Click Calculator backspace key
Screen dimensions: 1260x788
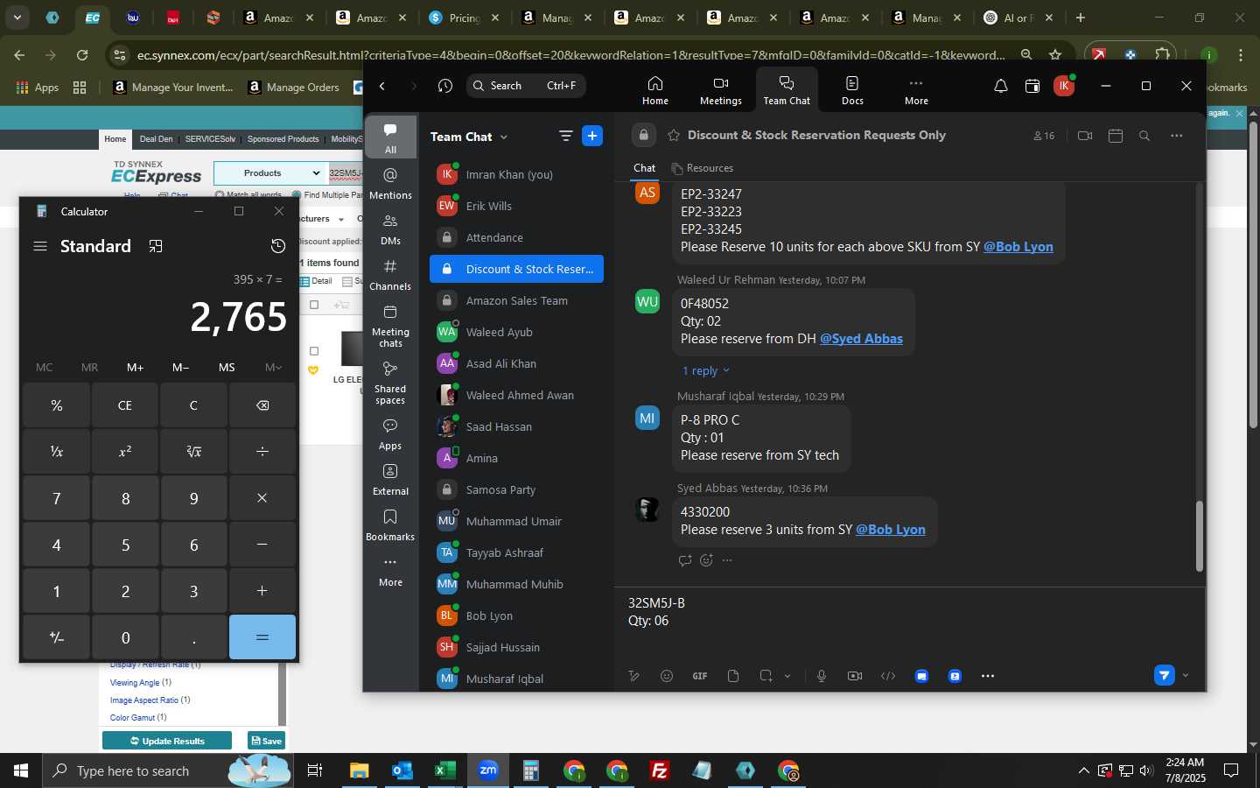(x=262, y=405)
